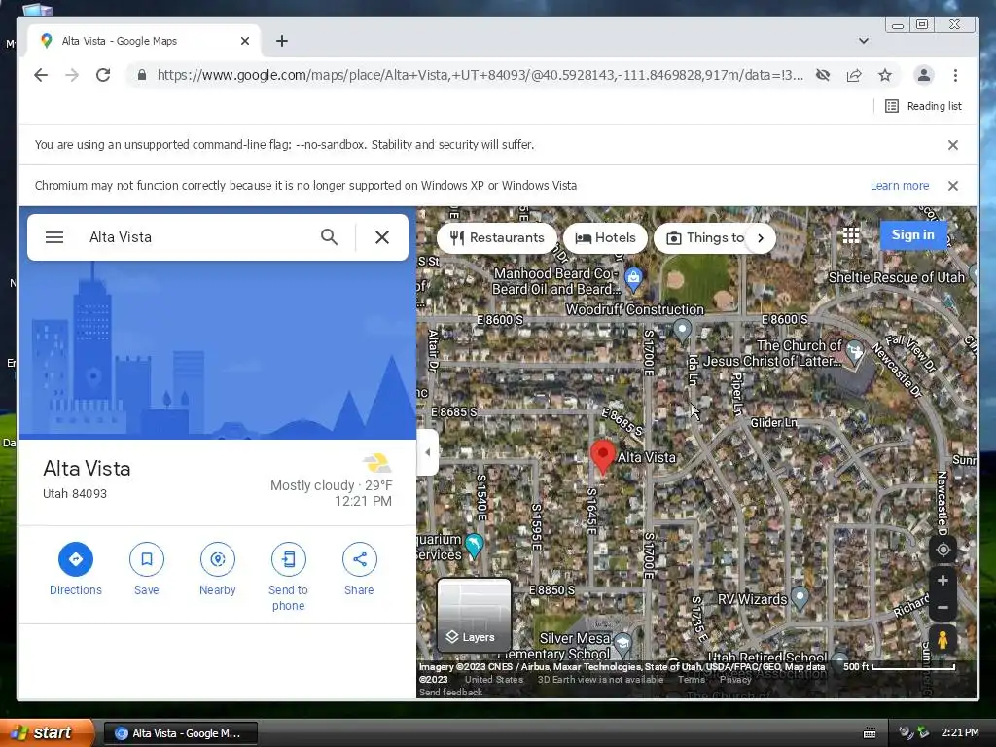Open the Chromium three-dot menu
996x747 pixels.
(x=955, y=75)
